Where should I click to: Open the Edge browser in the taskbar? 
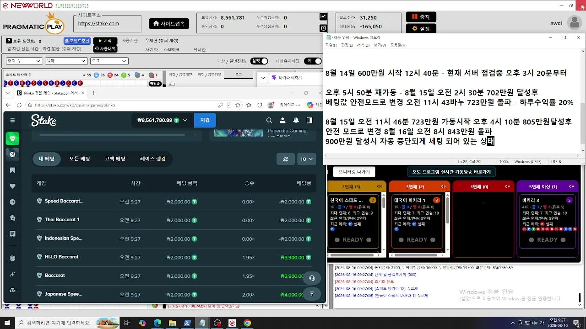tap(157, 323)
